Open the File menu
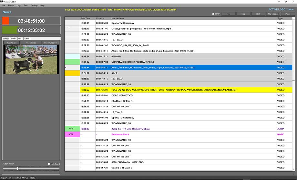 pos(4,5)
